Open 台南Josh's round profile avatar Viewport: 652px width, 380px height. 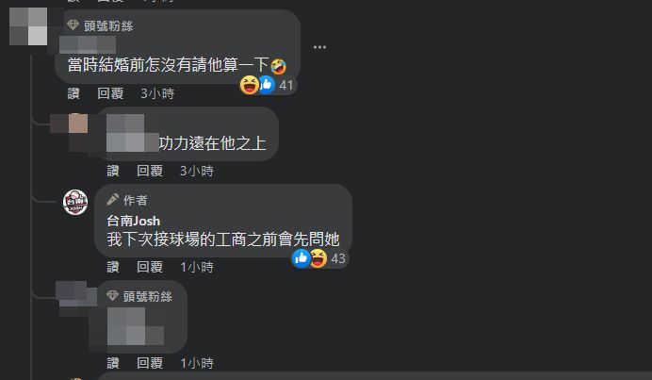click(x=75, y=203)
